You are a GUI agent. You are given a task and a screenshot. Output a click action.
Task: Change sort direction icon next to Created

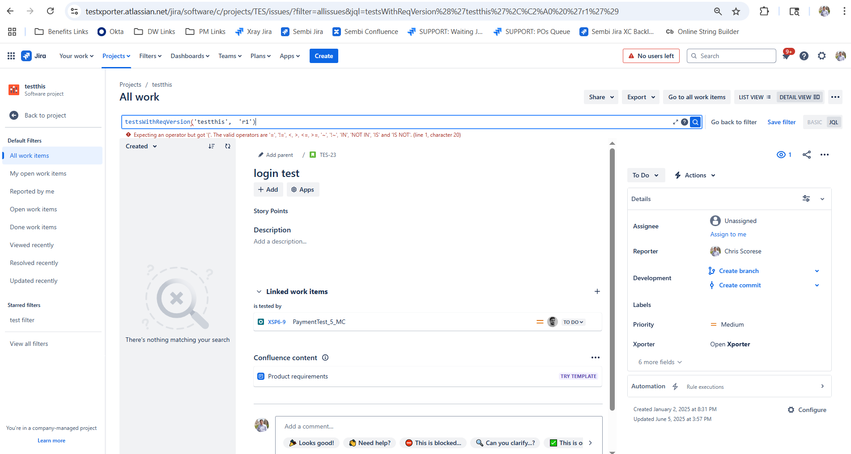[212, 146]
